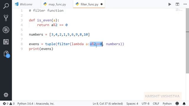189x106 pixels.
Task: Split the editor to the right
Action: click(x=177, y=4)
